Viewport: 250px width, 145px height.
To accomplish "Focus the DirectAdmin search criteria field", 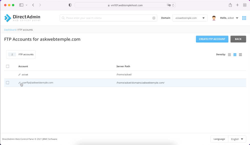I will [x=108, y=18].
